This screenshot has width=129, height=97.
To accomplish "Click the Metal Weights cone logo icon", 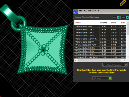I will point(76,12).
